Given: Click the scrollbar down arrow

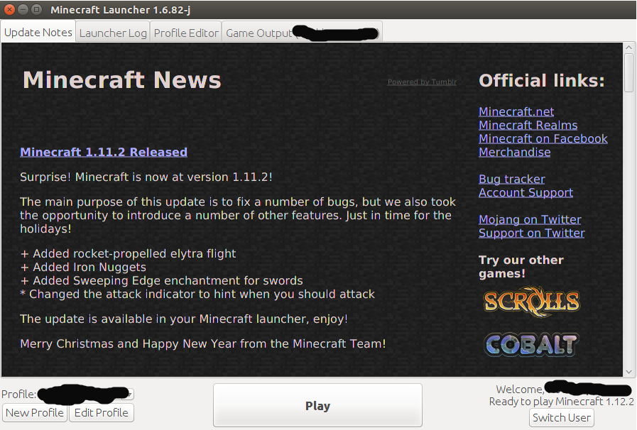Looking at the screenshot, I should (629, 372).
